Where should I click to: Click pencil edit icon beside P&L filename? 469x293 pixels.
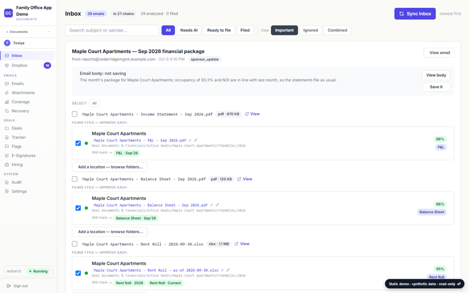[x=195, y=140]
